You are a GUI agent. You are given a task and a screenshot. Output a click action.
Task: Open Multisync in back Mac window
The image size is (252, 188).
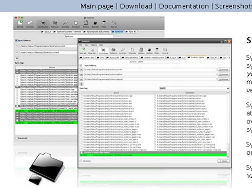tap(55, 24)
